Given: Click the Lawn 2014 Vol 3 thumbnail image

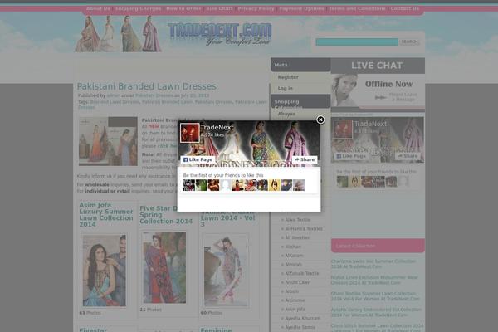Looking at the screenshot, I should pos(226,271).
